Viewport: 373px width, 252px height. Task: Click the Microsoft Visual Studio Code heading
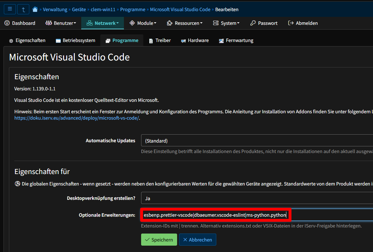click(69, 57)
